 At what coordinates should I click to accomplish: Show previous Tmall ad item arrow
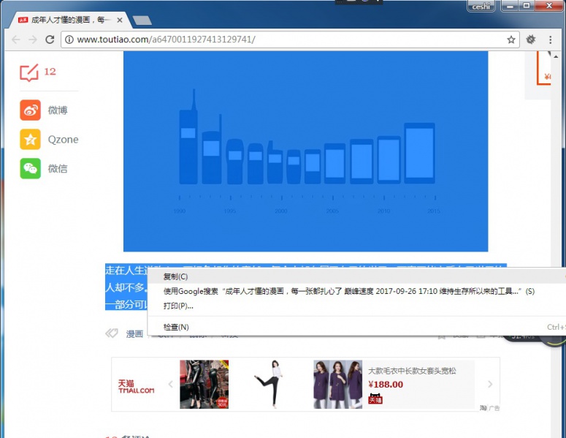[171, 384]
